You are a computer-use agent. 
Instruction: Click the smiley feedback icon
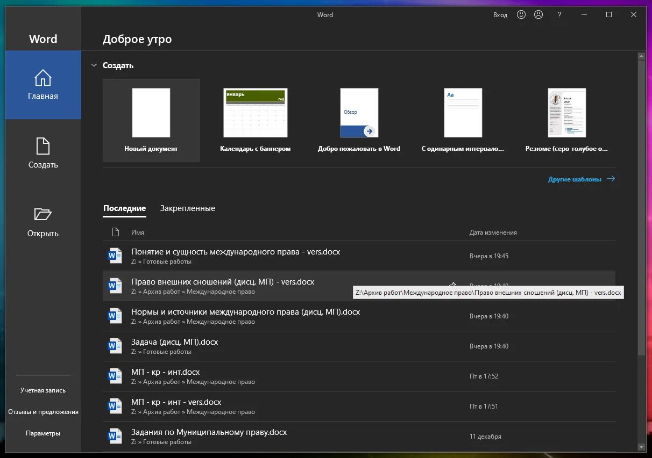click(521, 15)
